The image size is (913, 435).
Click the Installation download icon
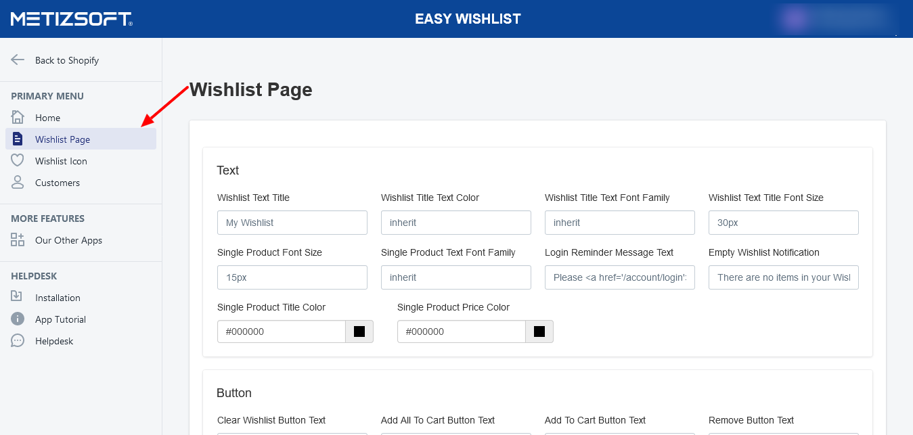click(18, 297)
